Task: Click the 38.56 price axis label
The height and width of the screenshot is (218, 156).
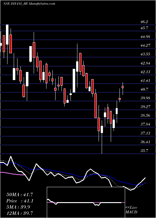Action: 145,116
